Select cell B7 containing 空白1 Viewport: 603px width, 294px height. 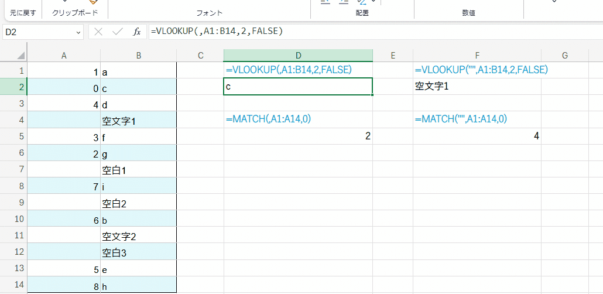(x=138, y=169)
